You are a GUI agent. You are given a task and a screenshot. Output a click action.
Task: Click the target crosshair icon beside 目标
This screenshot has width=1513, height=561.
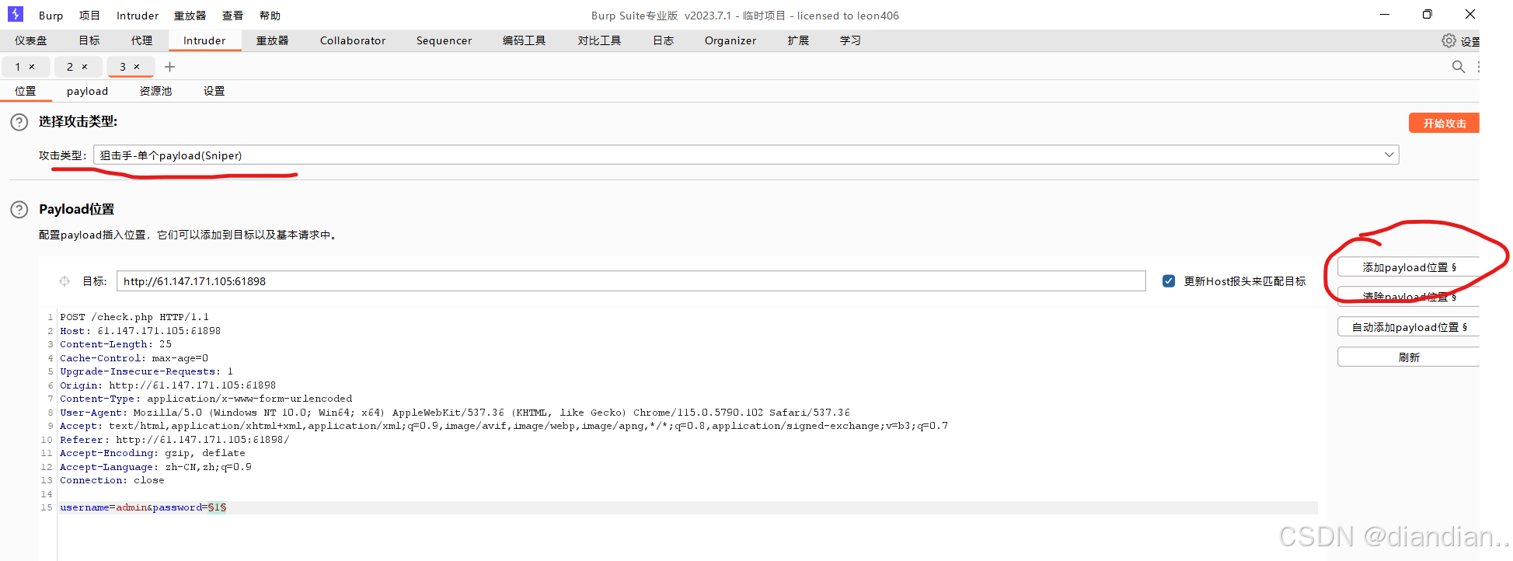64,281
